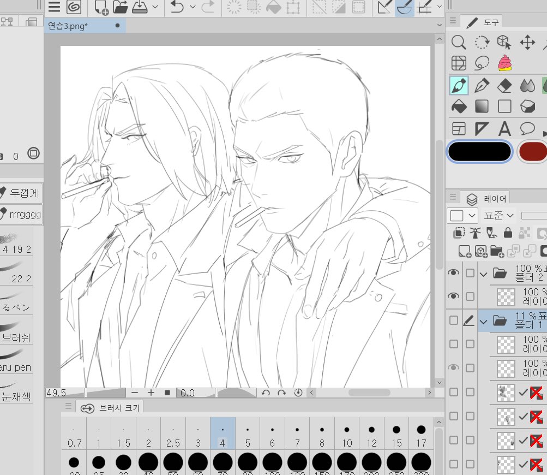Select the black main color swatch
This screenshot has height=475, width=547.
[x=479, y=152]
